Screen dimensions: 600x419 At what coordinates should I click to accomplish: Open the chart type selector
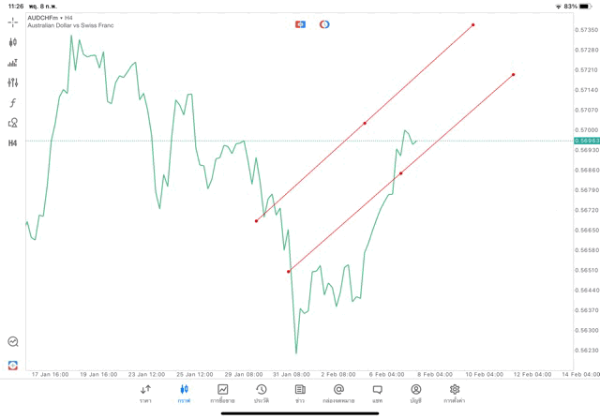point(13,42)
